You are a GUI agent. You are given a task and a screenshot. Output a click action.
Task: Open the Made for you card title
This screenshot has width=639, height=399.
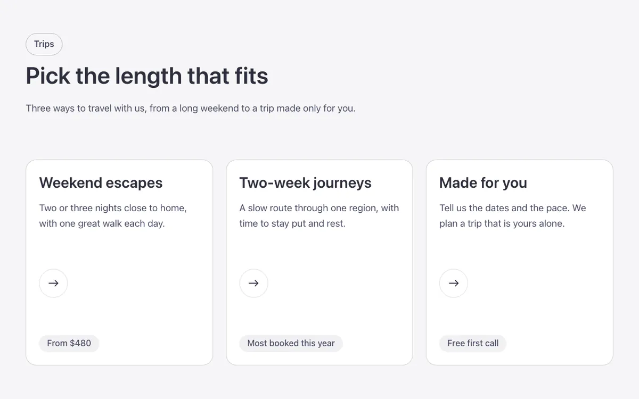484,182
